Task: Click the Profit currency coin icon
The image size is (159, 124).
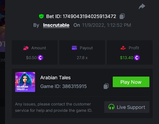Action: coord(137,57)
